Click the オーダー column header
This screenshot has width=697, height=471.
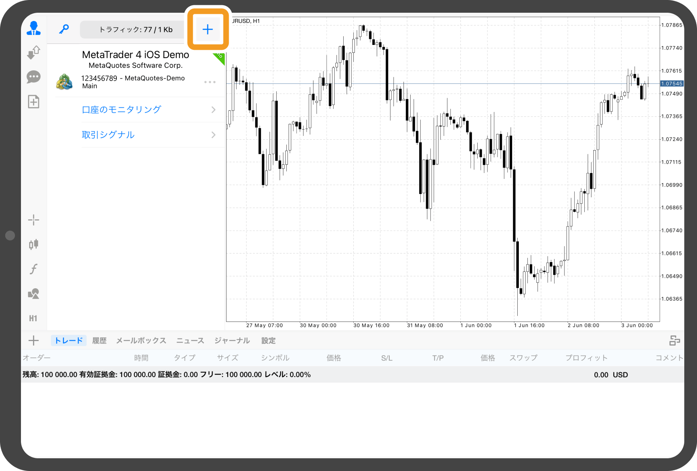37,358
